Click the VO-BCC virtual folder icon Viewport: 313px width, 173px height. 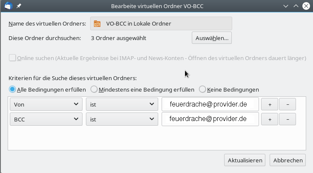(97, 24)
